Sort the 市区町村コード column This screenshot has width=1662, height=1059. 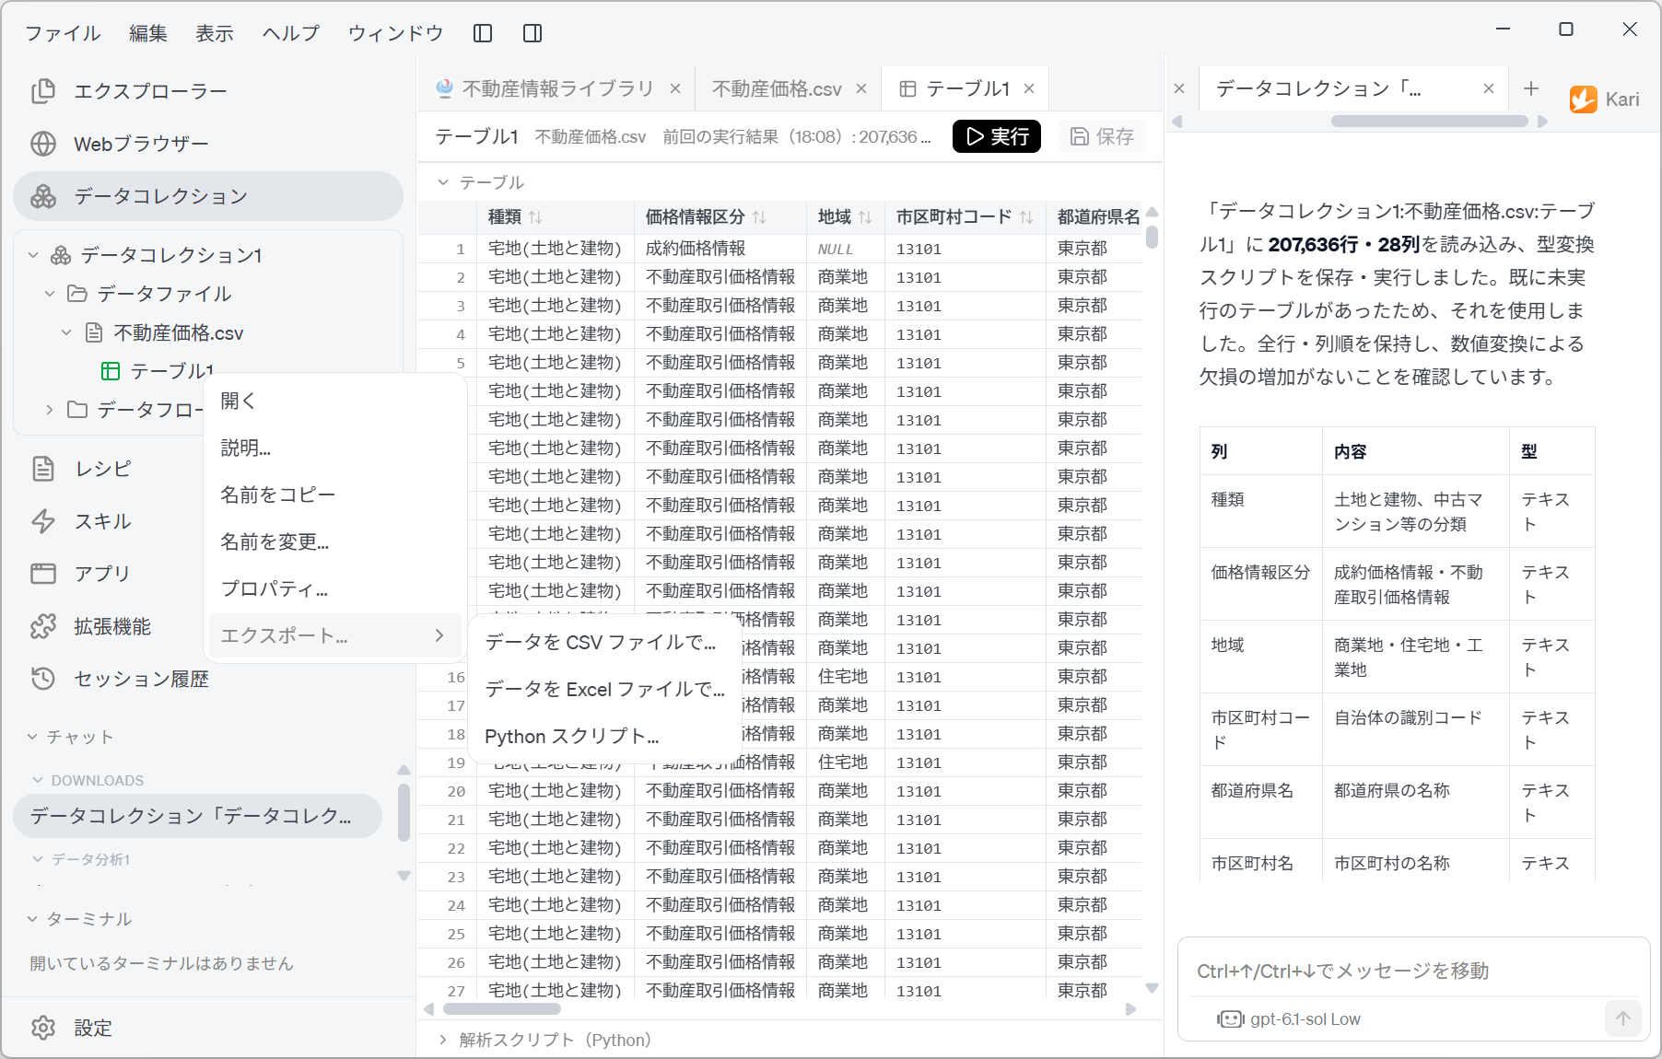pyautogui.click(x=1026, y=217)
